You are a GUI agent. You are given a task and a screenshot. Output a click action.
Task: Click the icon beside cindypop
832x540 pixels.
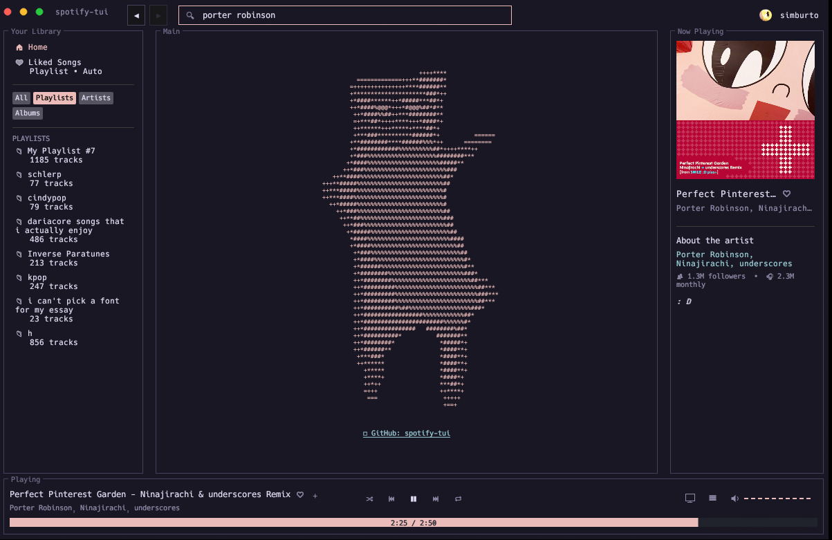point(19,198)
